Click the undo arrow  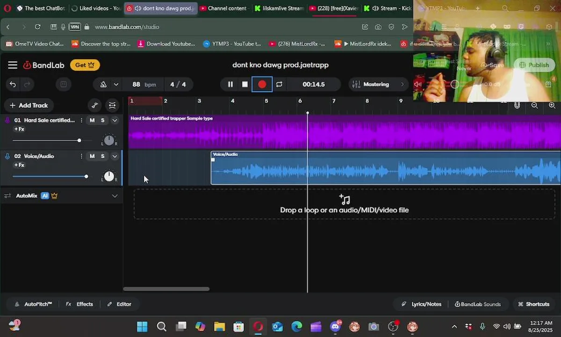[x=13, y=84]
